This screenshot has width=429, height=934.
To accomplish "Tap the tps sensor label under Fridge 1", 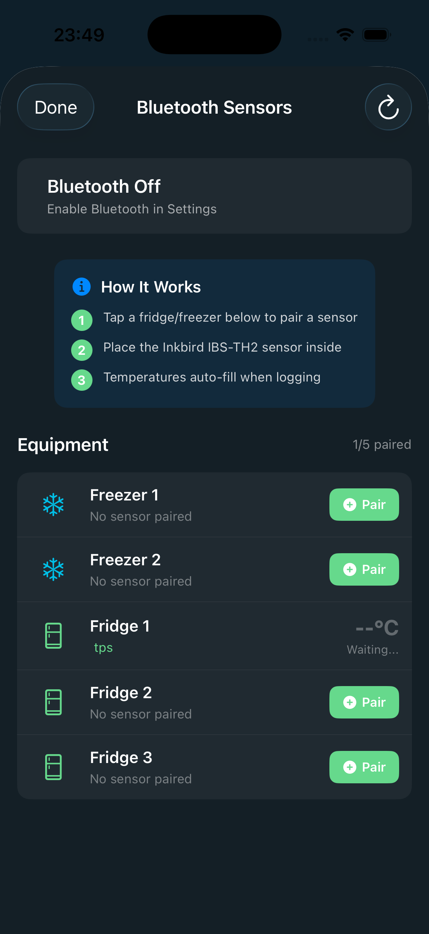I will pyautogui.click(x=103, y=647).
